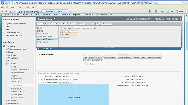Open Layout Properties
Image resolution: width=188 pixels, height=105 pixels.
tap(103, 24)
